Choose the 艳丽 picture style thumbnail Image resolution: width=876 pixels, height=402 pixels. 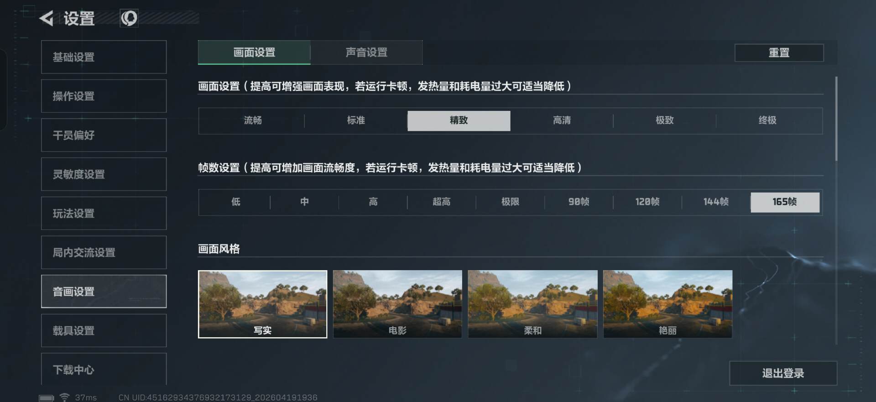click(667, 304)
